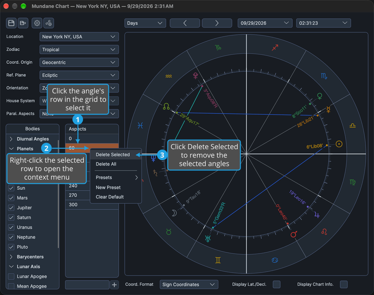Click the Saturn glyph in the chart

[x=155, y=173]
